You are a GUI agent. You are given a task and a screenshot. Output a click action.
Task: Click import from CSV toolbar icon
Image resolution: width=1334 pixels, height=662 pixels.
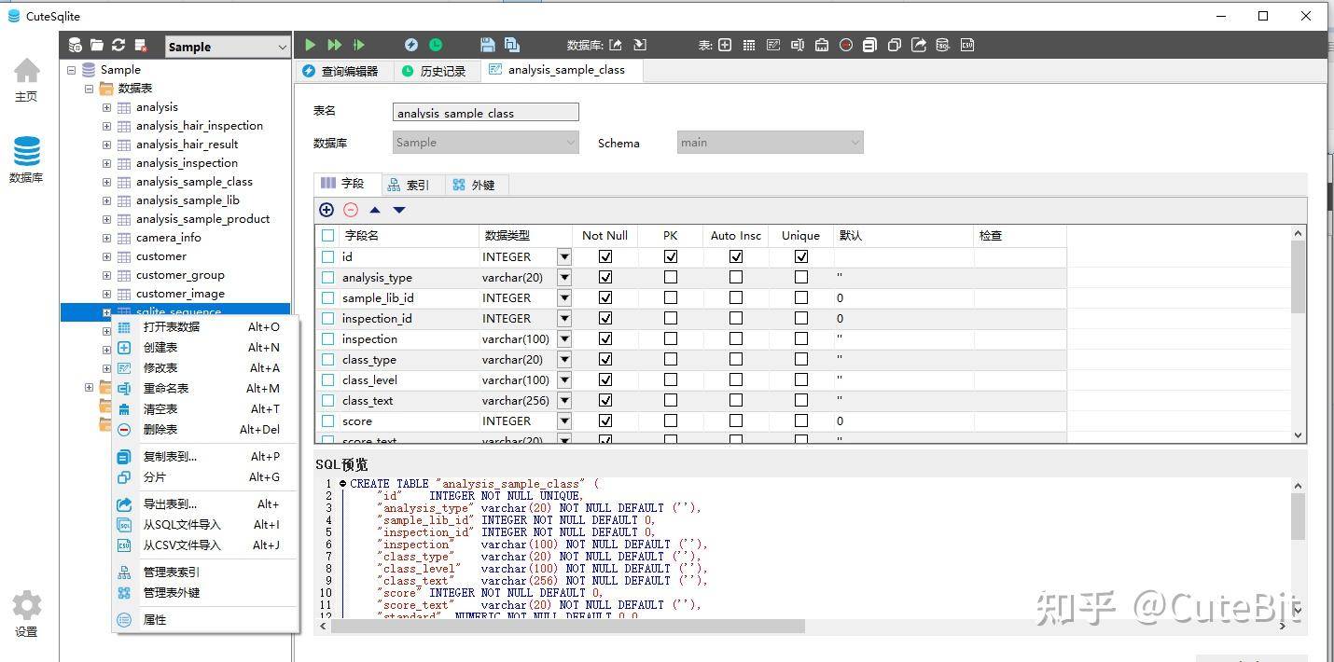(x=967, y=45)
